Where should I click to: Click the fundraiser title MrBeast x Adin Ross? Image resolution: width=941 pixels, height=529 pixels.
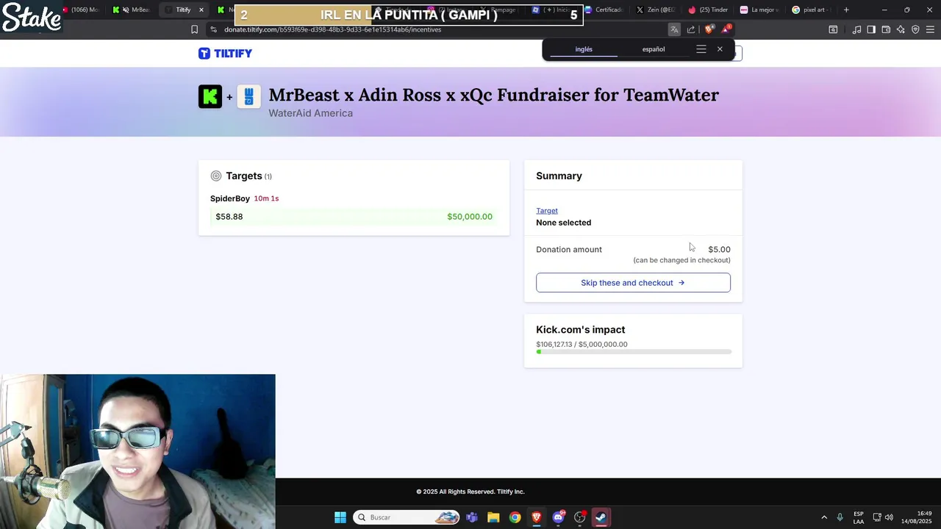(494, 95)
